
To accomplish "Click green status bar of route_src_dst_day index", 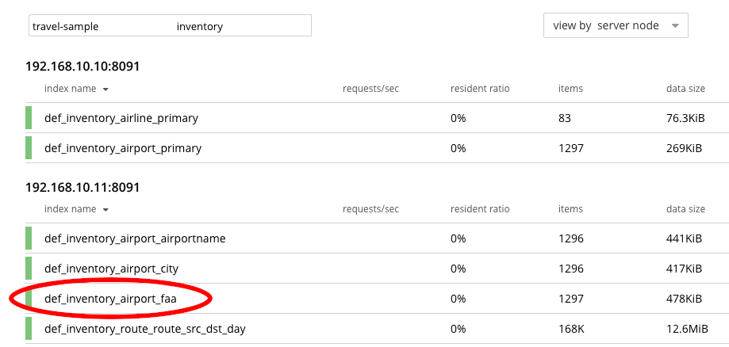I will coord(29,329).
